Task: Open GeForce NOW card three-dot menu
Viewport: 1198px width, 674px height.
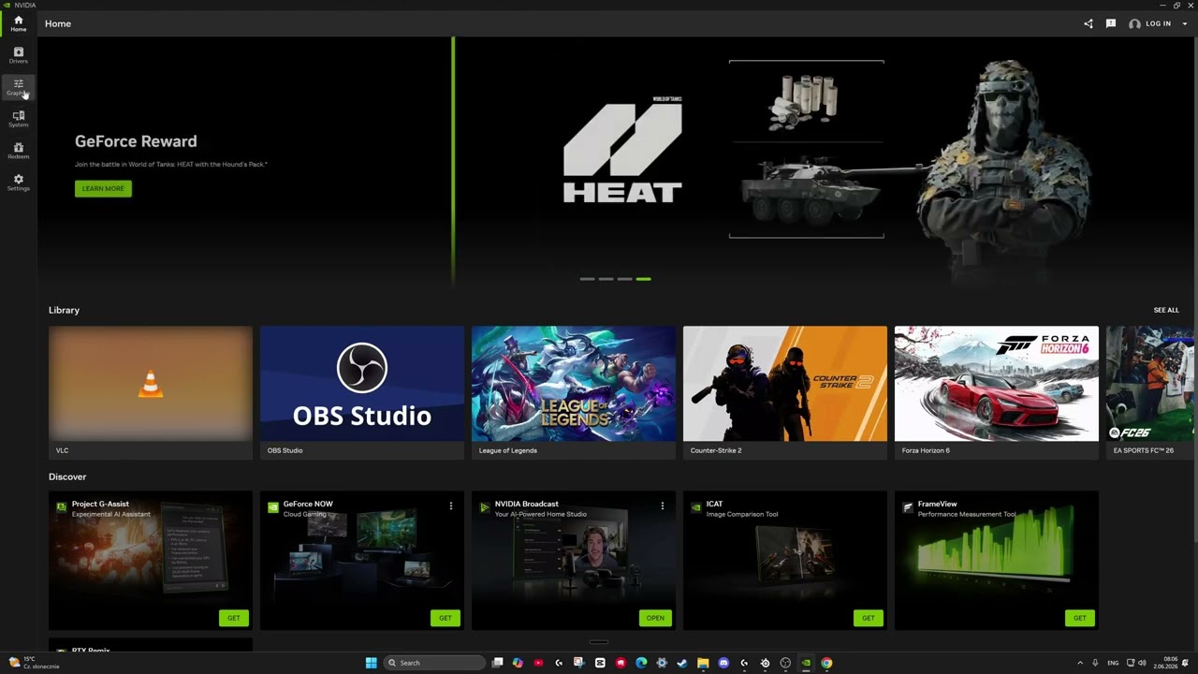Action: 451,505
